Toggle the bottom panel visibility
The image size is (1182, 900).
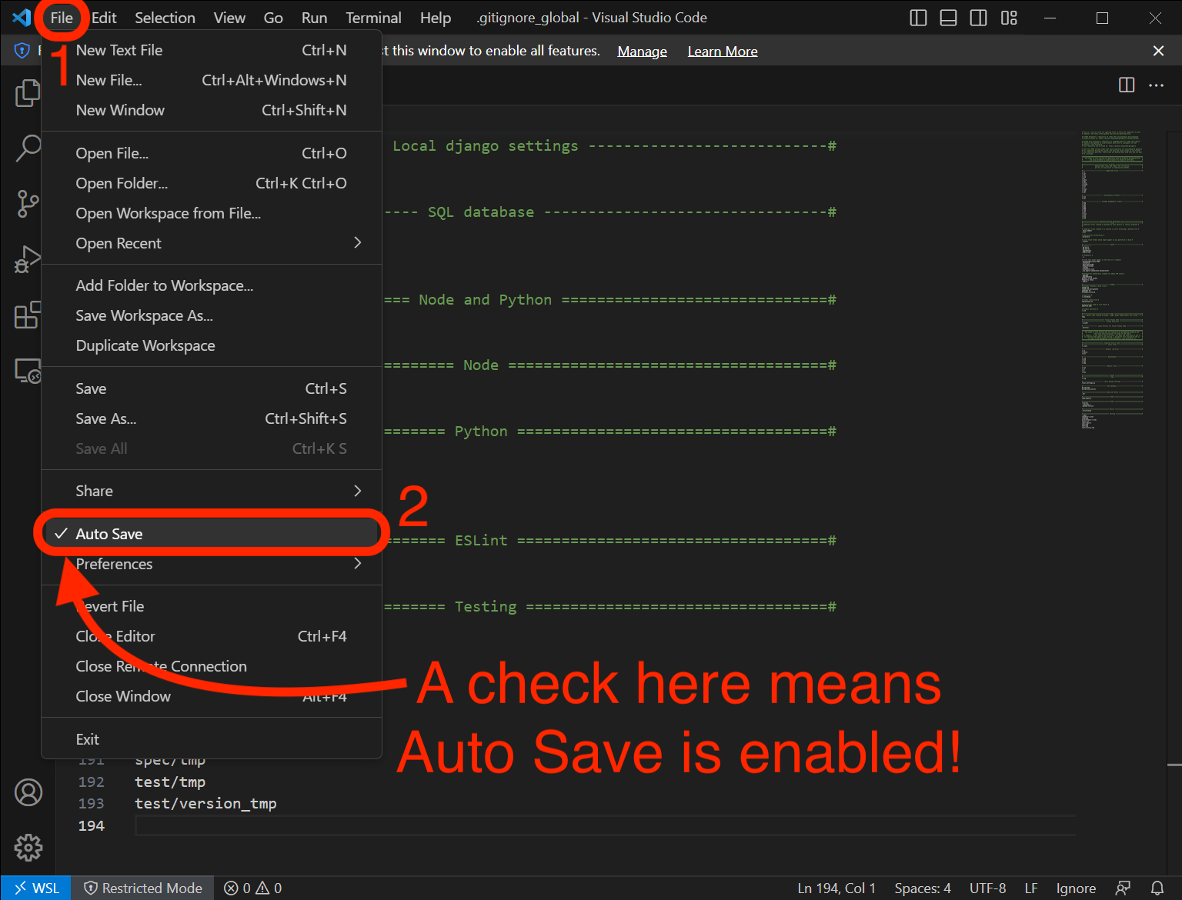[947, 17]
